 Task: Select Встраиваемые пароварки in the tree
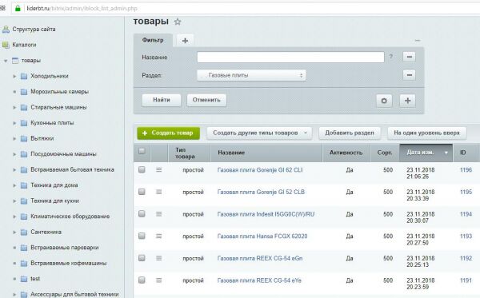click(x=65, y=248)
